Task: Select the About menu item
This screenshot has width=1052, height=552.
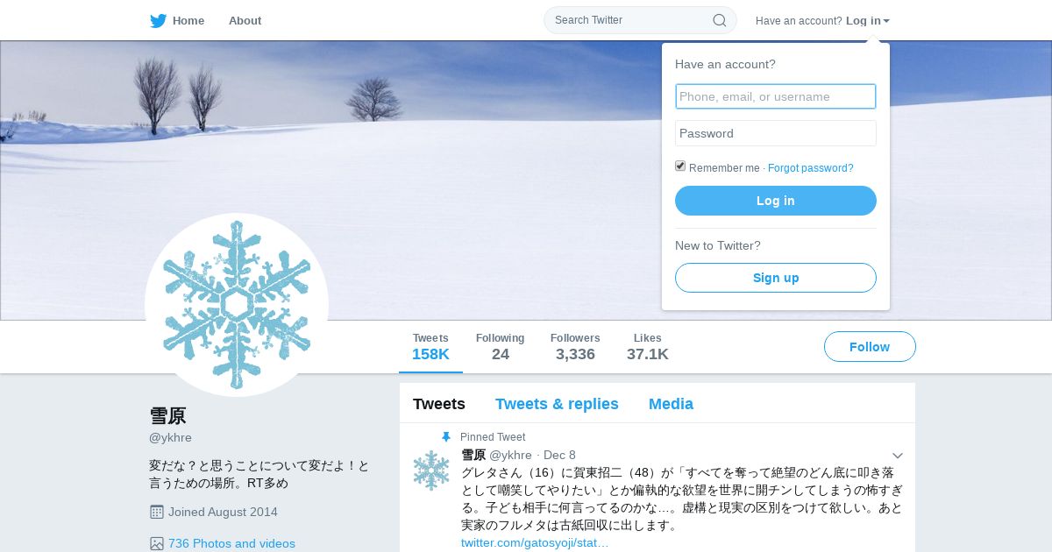Action: (x=245, y=20)
